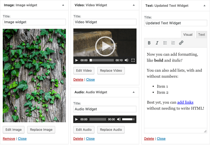
Task: Play the video using the large center play button
Action: [x=105, y=46]
